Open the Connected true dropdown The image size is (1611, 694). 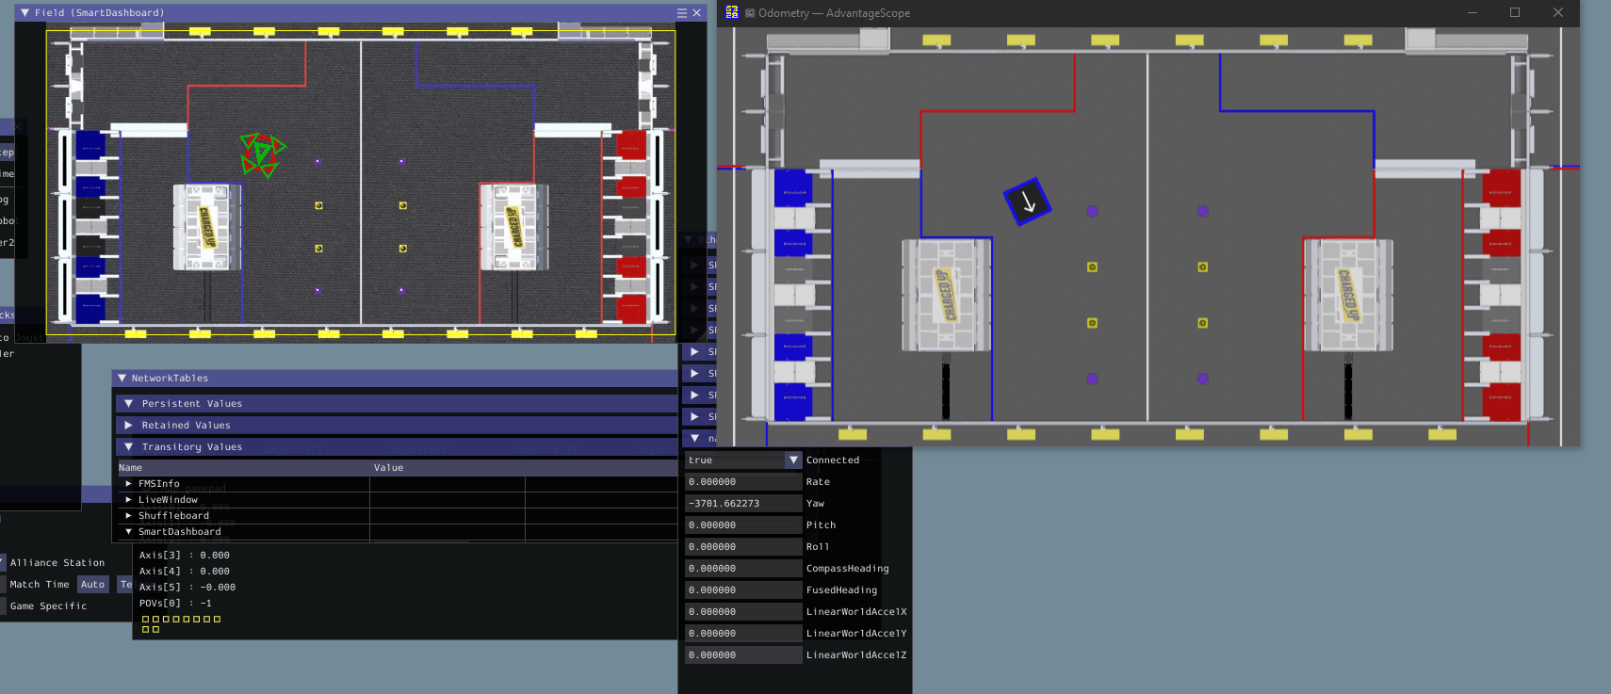pos(793,460)
